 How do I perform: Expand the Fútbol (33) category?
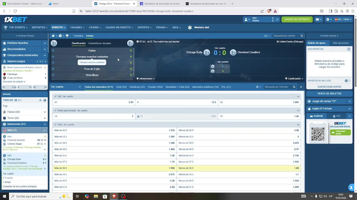point(45,112)
